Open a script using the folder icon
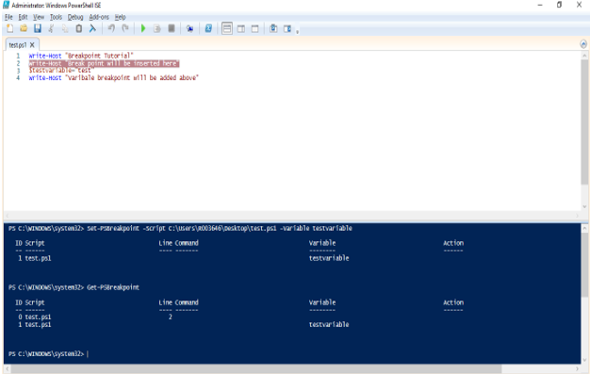This screenshot has width=590, height=374. click(x=24, y=28)
